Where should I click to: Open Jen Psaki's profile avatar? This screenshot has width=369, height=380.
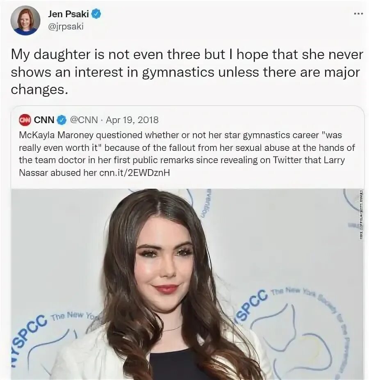pos(25,21)
